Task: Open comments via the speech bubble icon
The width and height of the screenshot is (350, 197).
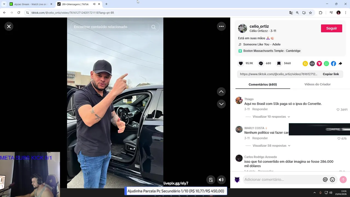Action: tap(261, 63)
